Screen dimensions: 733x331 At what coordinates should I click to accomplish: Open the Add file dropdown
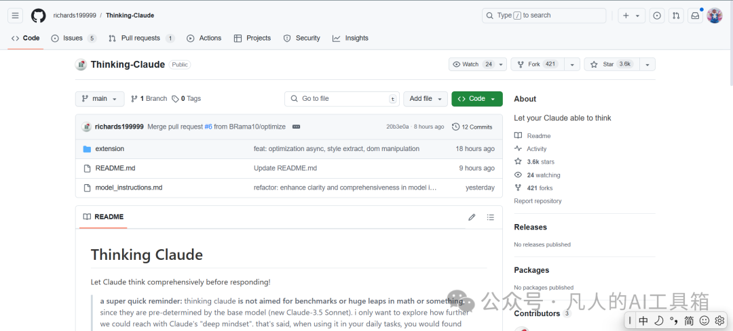tap(426, 99)
